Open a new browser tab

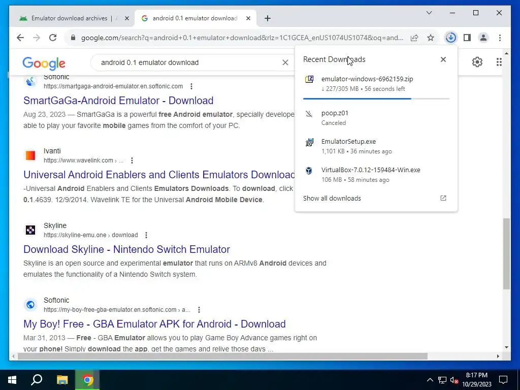pos(268,18)
